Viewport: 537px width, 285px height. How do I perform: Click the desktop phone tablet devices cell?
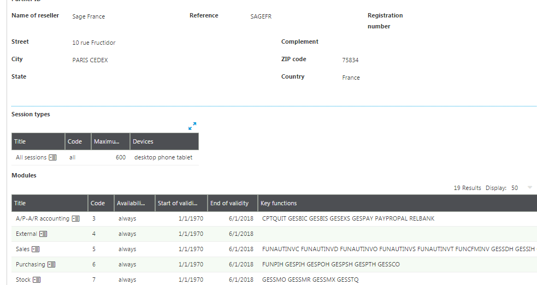(x=163, y=157)
